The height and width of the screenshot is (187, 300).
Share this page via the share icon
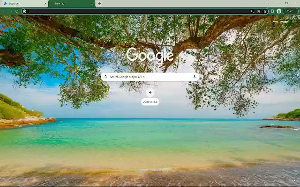click(x=259, y=11)
